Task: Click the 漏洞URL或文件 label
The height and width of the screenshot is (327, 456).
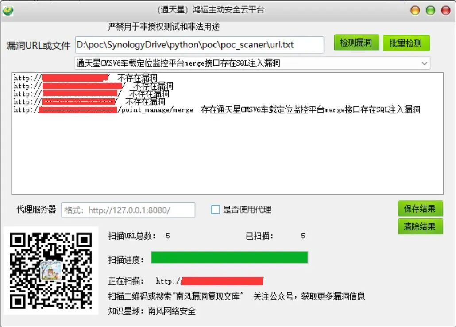Action: point(39,46)
